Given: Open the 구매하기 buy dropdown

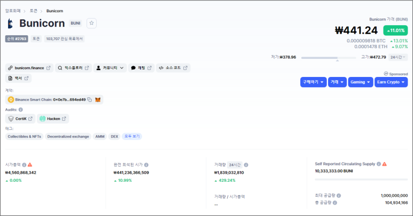Looking at the screenshot, I should pyautogui.click(x=314, y=82).
